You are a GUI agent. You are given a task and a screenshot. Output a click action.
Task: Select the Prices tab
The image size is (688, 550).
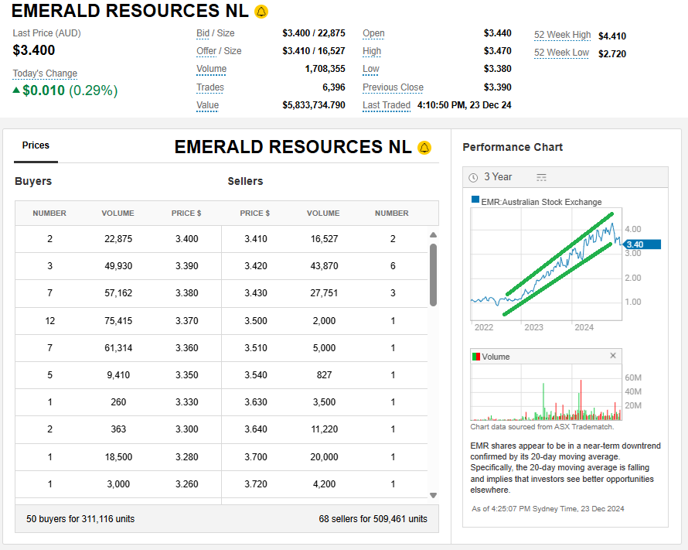click(x=36, y=145)
